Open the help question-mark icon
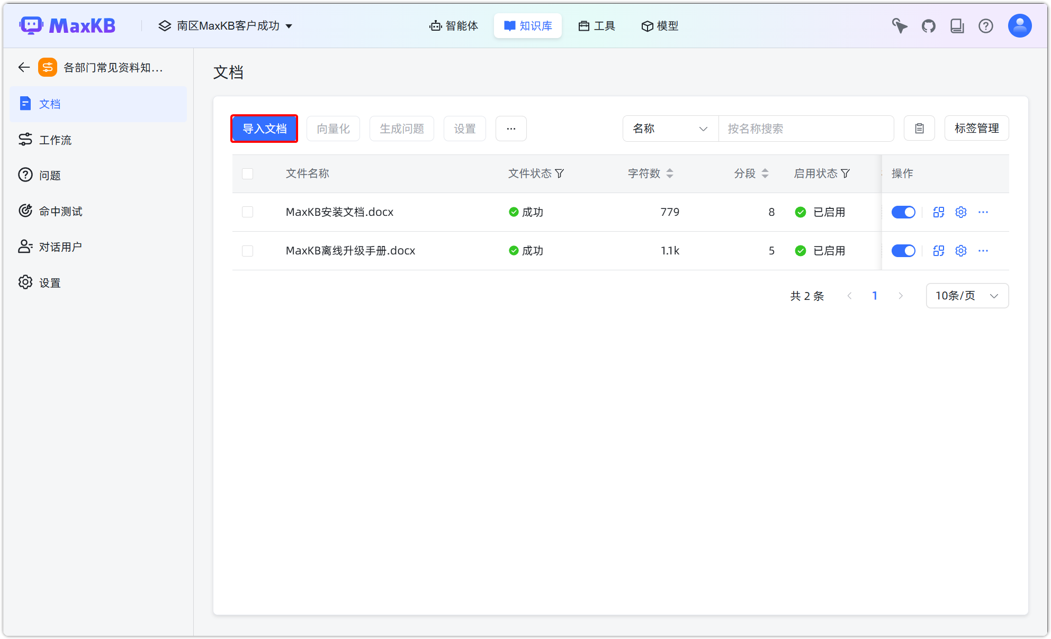 986,25
